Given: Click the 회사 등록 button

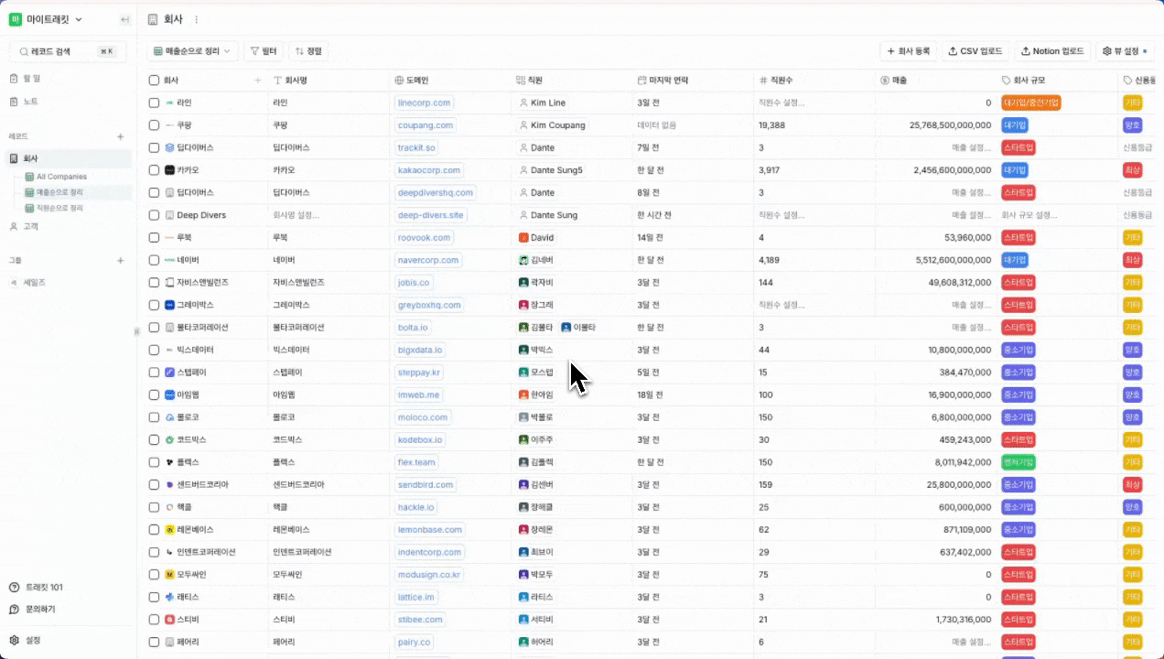Looking at the screenshot, I should click(908, 51).
